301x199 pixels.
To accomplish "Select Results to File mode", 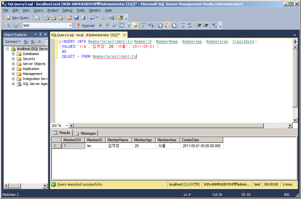I will pos(174,25).
